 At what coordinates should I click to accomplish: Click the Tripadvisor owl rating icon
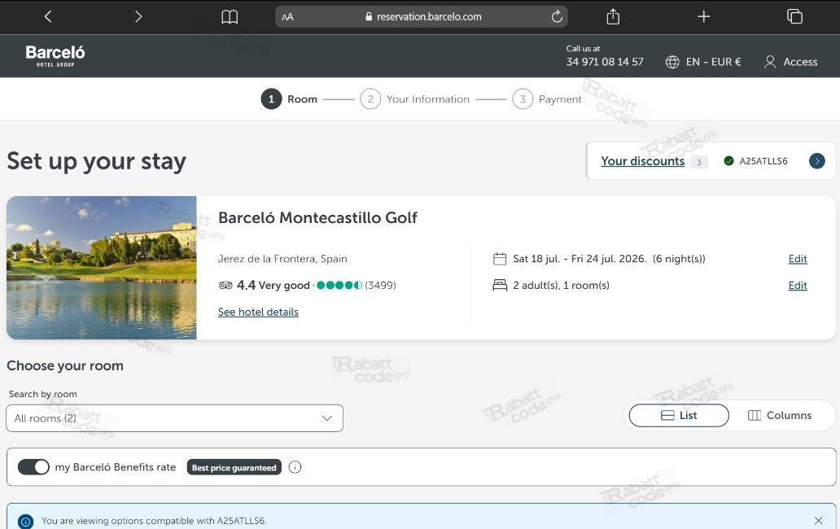(x=225, y=286)
